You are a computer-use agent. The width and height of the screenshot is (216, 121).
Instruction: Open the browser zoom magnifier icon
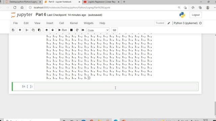click(x=179, y=7)
